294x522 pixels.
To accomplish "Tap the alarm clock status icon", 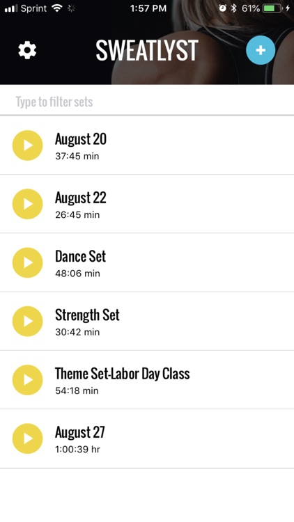I will coord(222,8).
